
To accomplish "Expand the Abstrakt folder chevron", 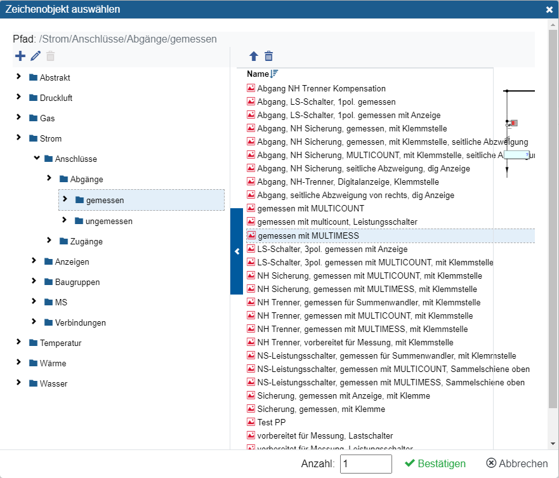I will point(18,77).
